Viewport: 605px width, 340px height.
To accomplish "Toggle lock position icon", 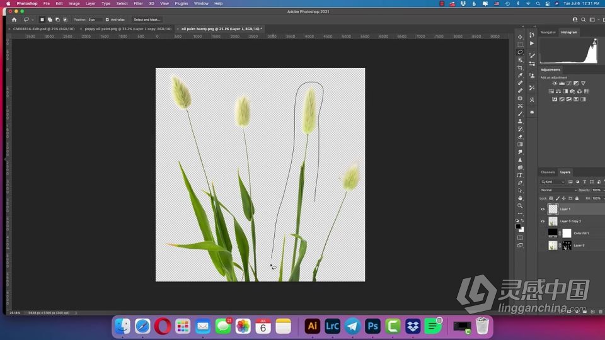I will click(x=563, y=198).
